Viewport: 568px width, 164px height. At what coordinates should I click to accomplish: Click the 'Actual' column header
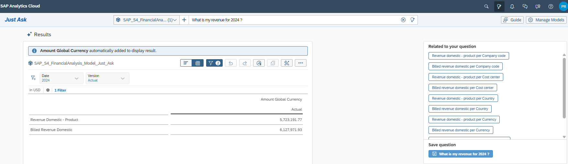click(x=296, y=109)
